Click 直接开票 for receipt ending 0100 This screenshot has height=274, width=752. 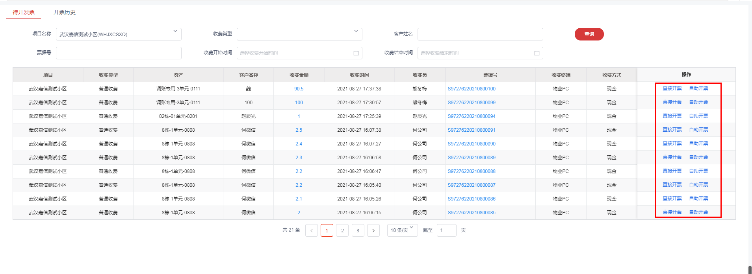(x=672, y=88)
